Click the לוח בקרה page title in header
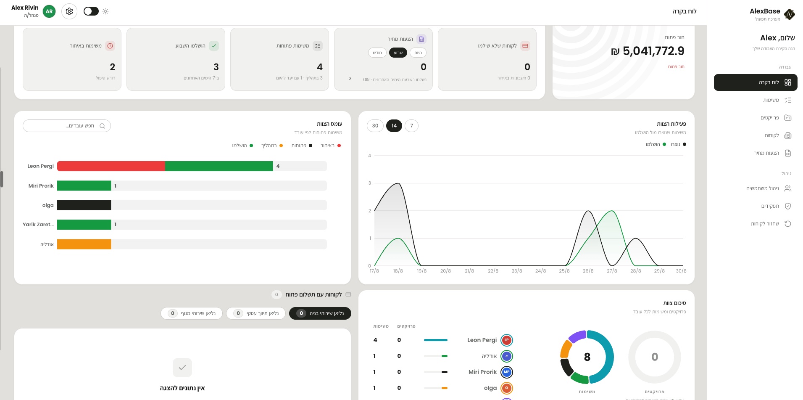803x400 pixels. pyautogui.click(x=685, y=11)
